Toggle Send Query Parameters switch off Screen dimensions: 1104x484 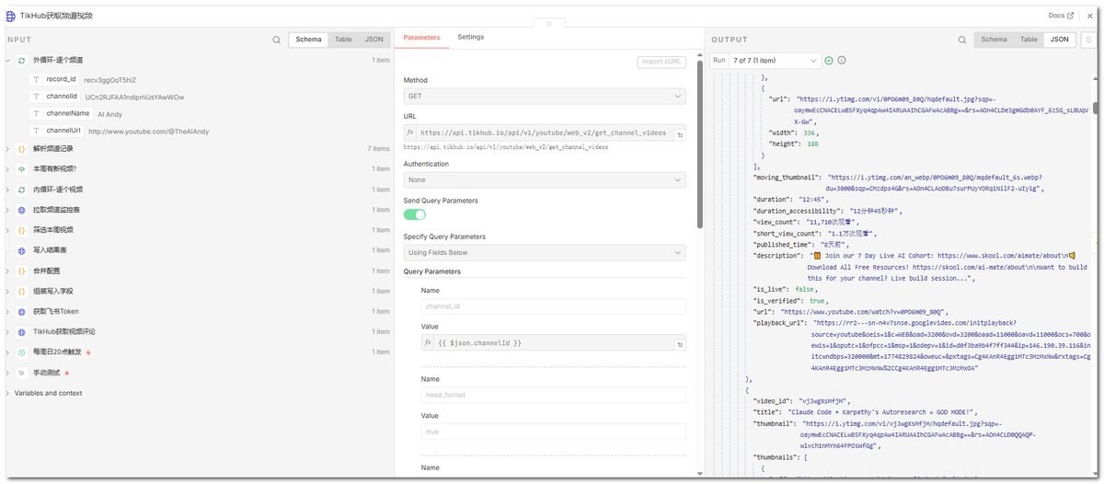coord(415,214)
